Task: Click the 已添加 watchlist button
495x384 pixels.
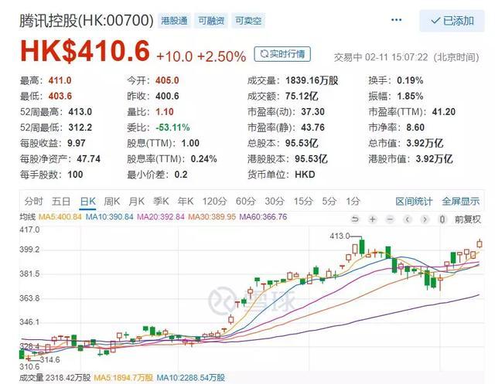Action: 452,21
